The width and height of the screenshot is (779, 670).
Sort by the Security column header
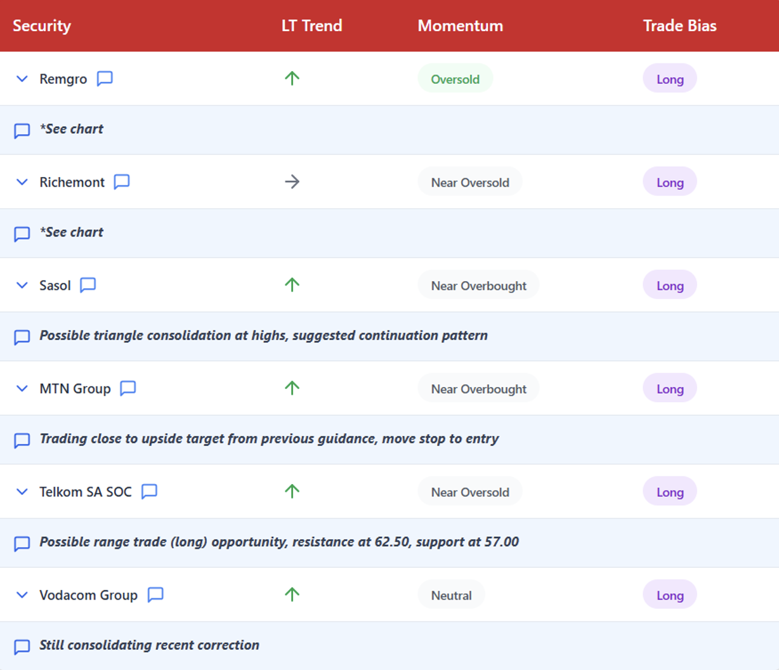coord(42,26)
